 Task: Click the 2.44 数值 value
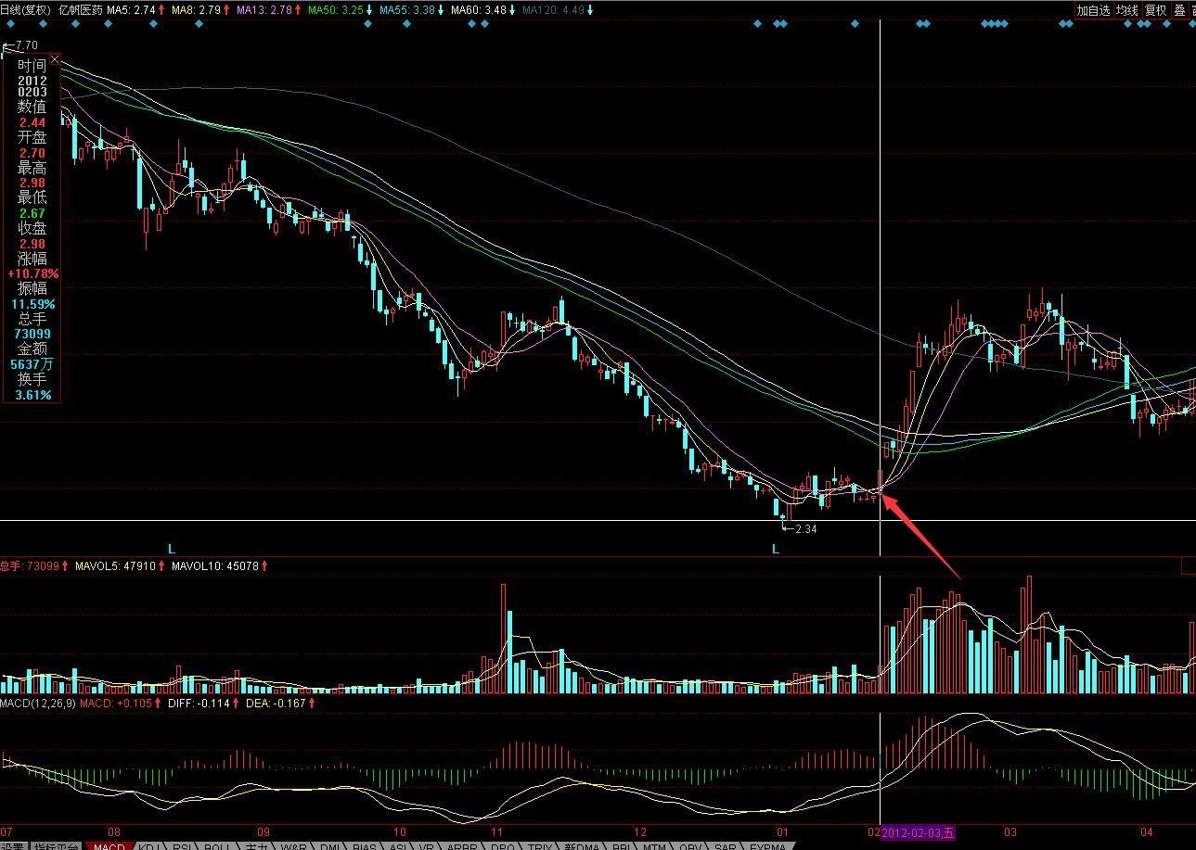point(32,122)
